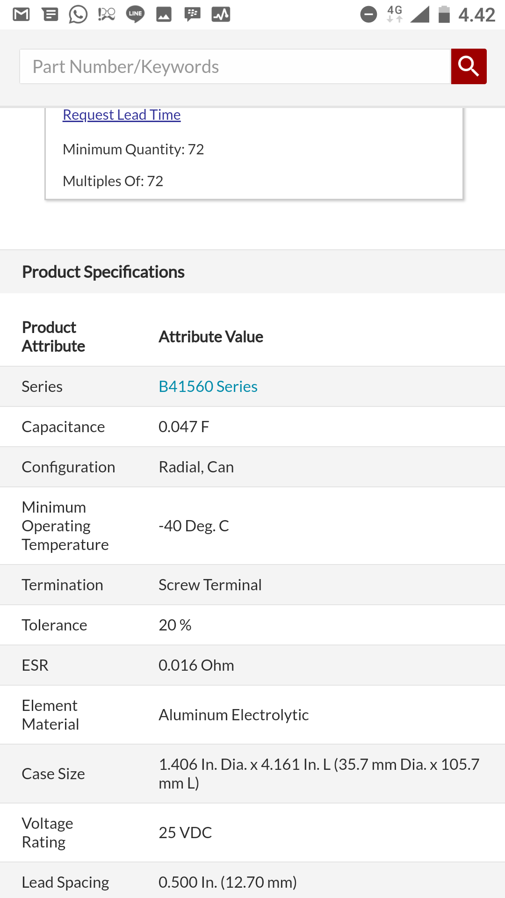This screenshot has width=505, height=898.
Task: Open the news notification icon
Action: coord(50,15)
